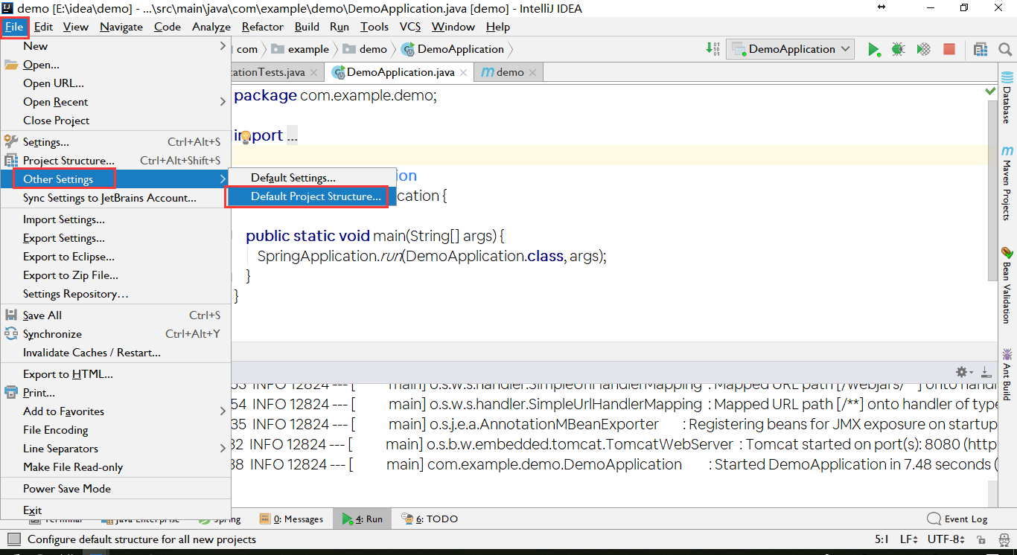Click the lock read-only status icon
Viewport: 1017px width, 555px height.
982,539
